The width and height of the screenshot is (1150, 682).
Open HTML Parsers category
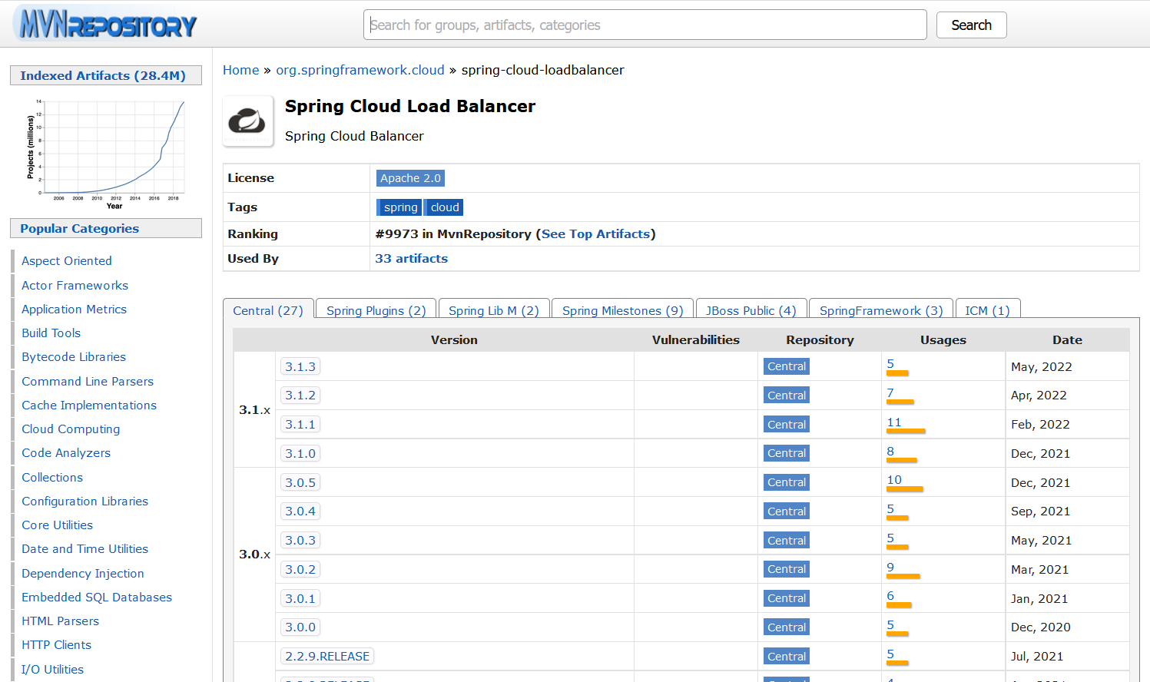point(60,621)
